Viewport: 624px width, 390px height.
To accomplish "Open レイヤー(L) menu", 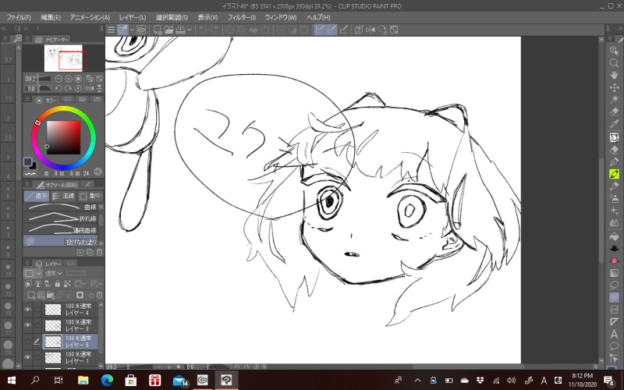I will tap(133, 17).
